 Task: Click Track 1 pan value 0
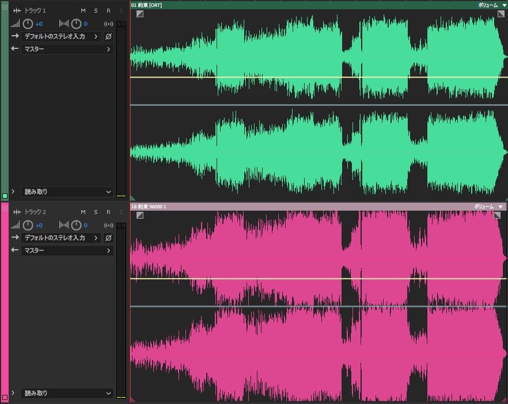pos(85,24)
